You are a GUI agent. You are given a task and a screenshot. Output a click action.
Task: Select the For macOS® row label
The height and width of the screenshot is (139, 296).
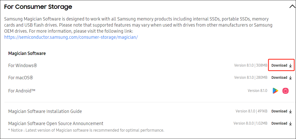pos(20,78)
